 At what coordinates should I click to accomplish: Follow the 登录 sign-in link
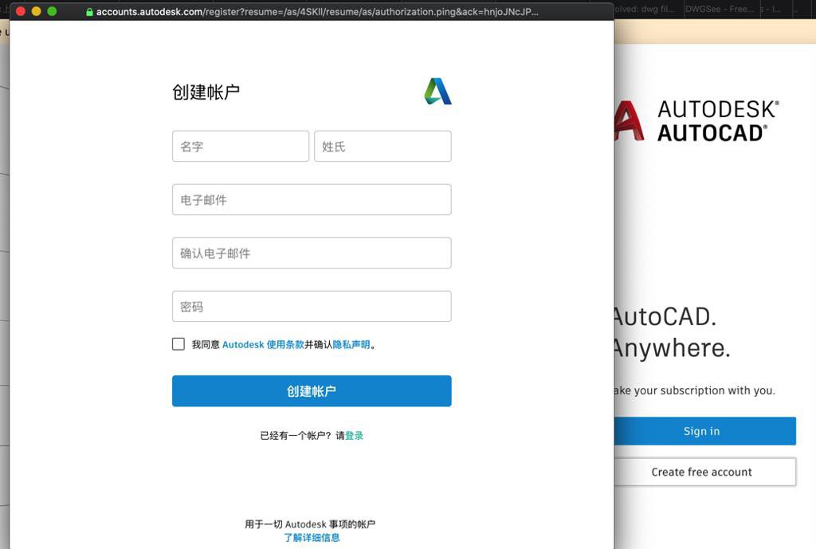coord(354,436)
